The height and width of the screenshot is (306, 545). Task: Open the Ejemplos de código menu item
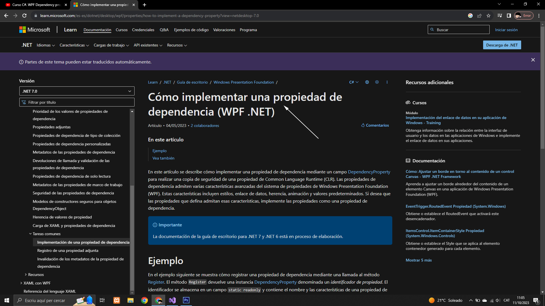(191, 30)
